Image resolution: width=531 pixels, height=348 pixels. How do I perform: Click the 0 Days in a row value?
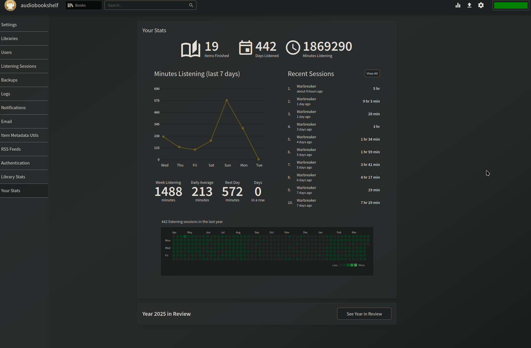[x=258, y=192]
